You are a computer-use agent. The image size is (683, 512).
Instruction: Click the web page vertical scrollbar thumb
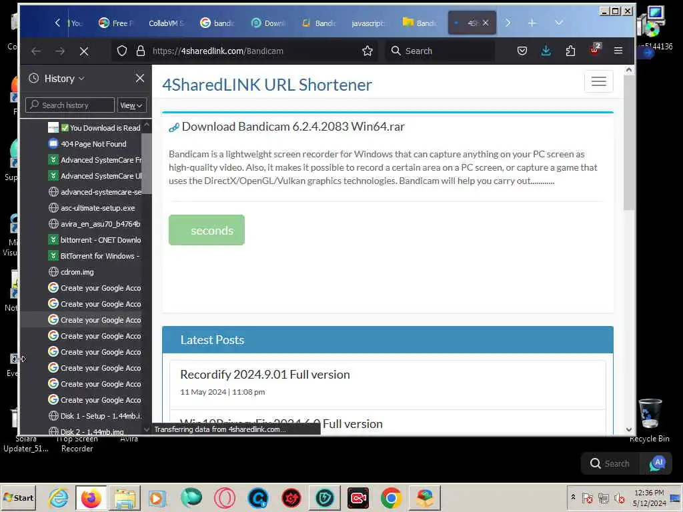point(628,143)
